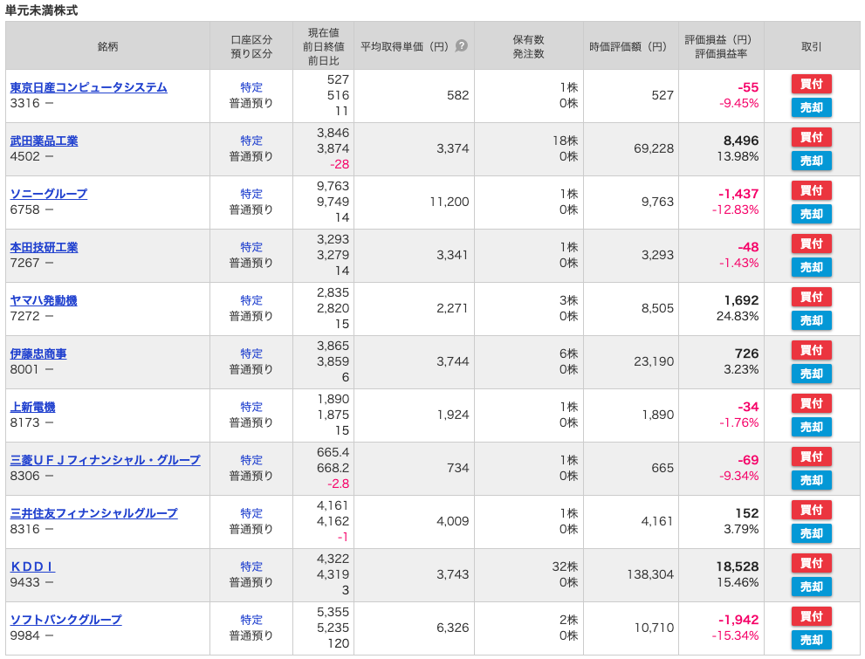Click the 単元未満株式 section title
Screen dimensions: 865x659
41,10
